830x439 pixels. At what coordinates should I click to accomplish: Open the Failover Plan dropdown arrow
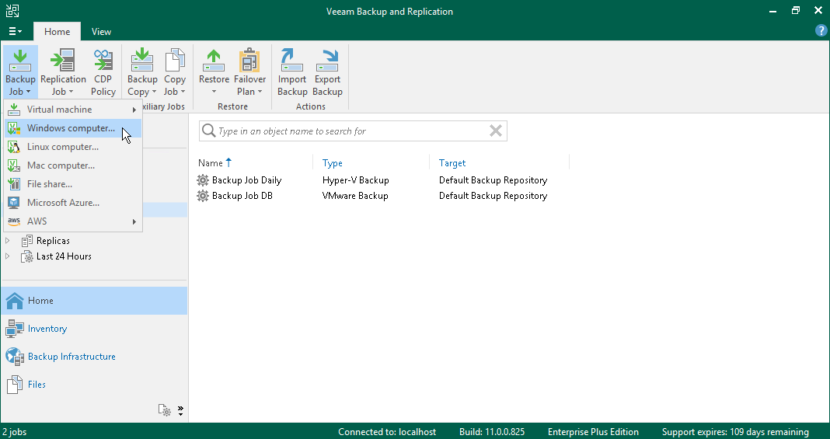pos(260,92)
